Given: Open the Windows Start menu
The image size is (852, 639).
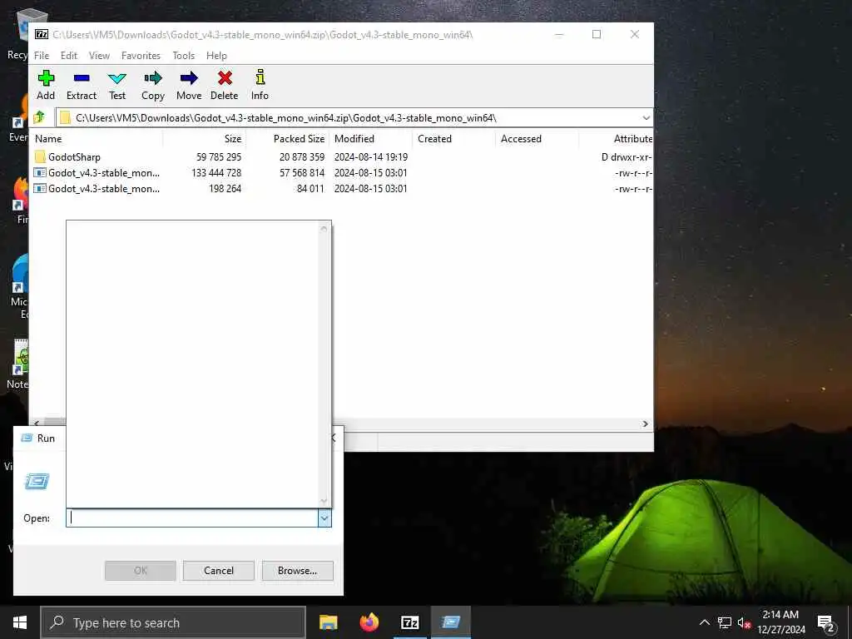Looking at the screenshot, I should coord(20,622).
